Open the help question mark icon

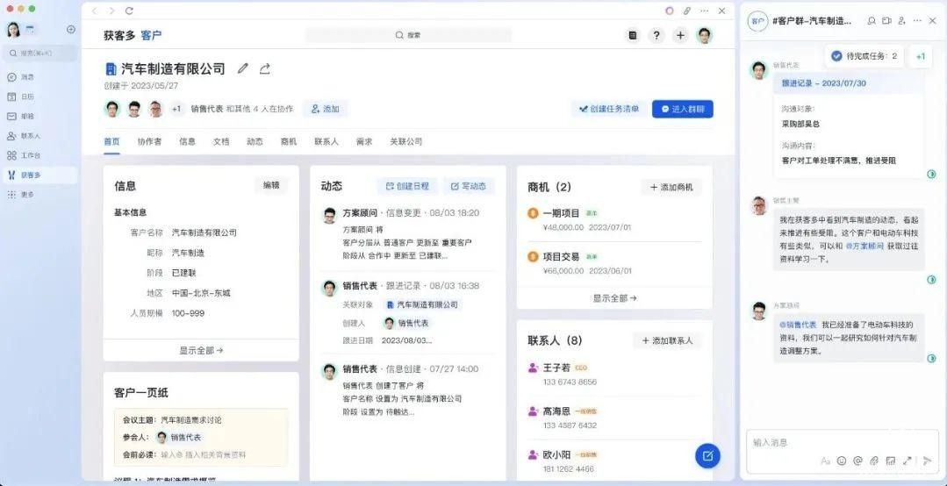656,35
